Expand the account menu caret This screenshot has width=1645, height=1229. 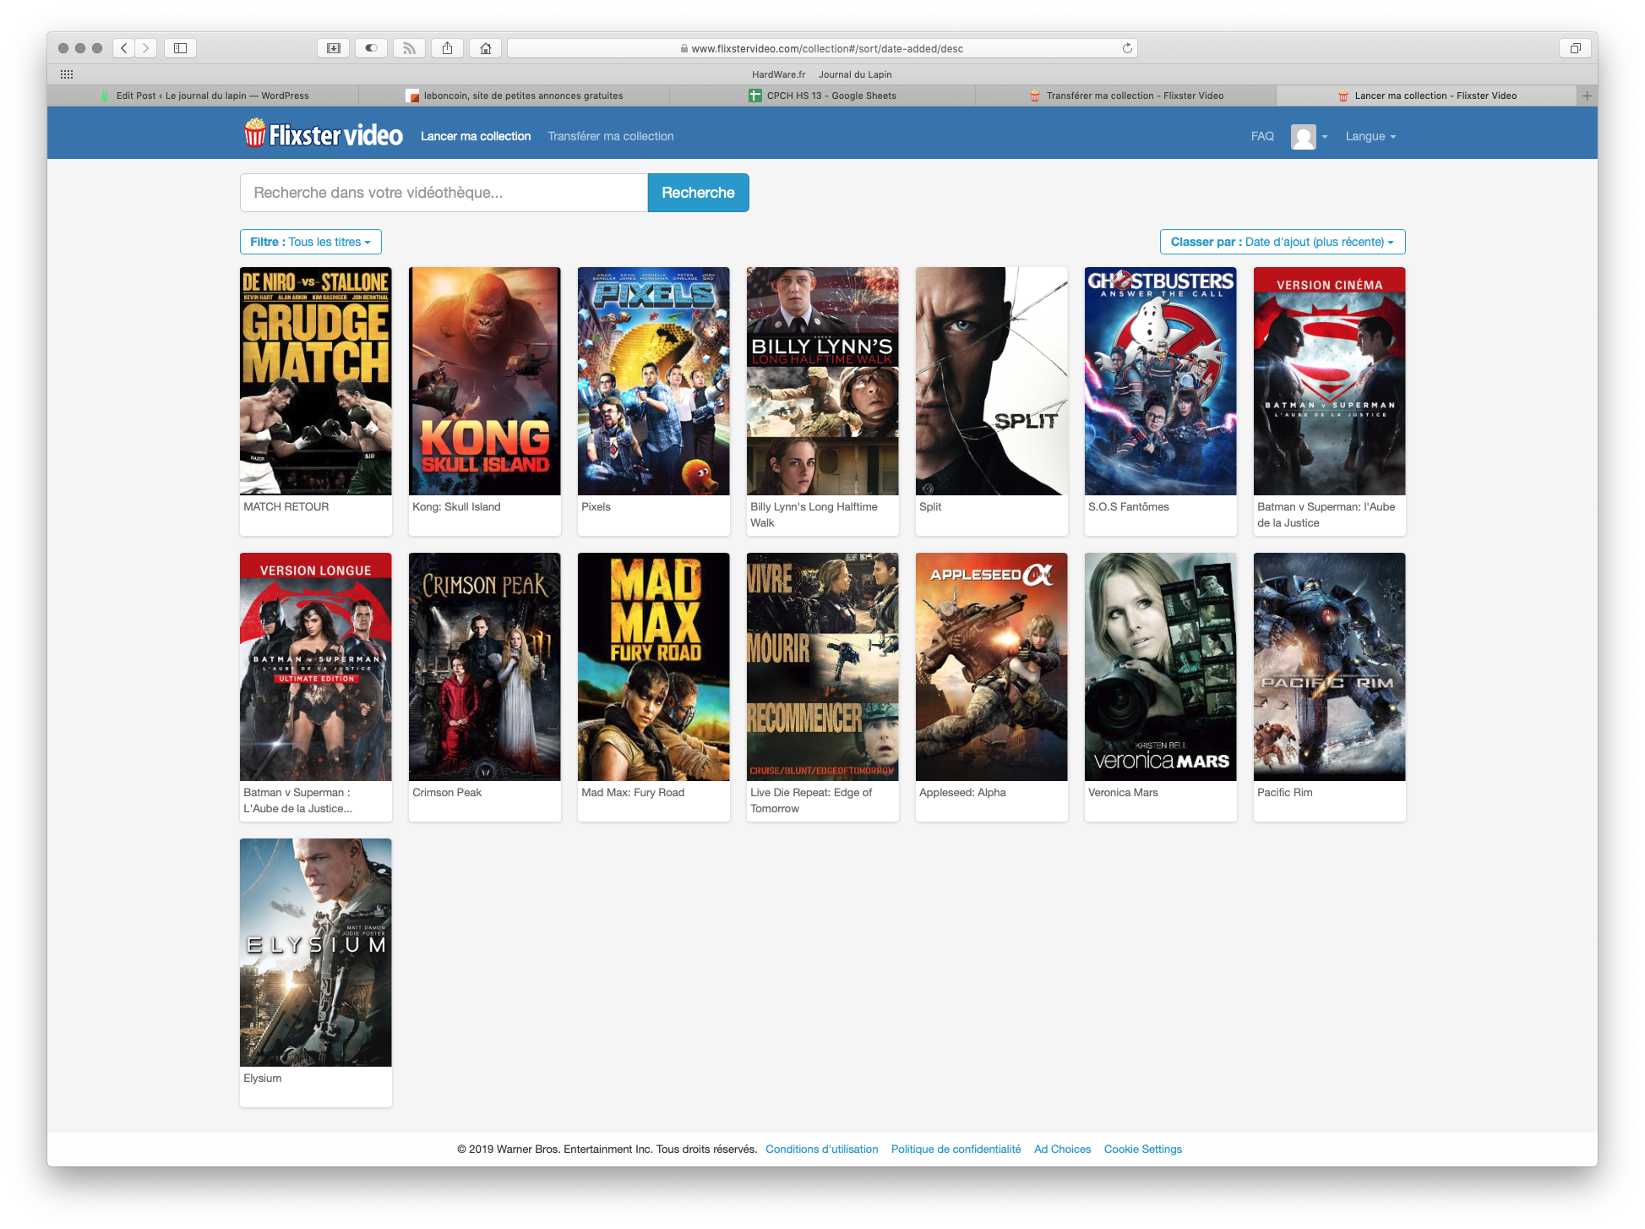(1324, 137)
